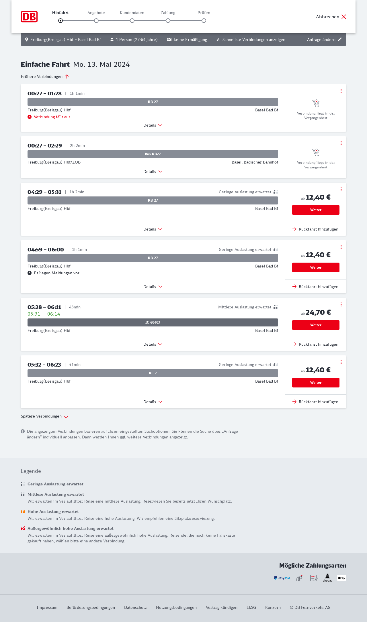Show Frühere Verbindungen
Image resolution: width=367 pixels, height=622 pixels.
pos(45,76)
